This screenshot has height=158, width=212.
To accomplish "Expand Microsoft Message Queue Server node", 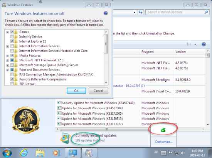I will click(x=8, y=65).
